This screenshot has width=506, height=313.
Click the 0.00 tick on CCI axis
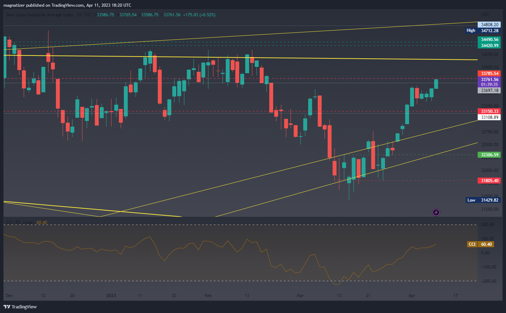485,253
